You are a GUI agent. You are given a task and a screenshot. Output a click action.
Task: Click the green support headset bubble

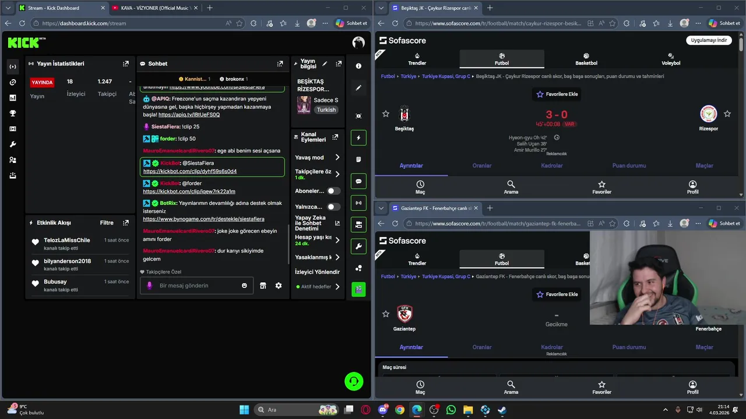click(x=354, y=381)
